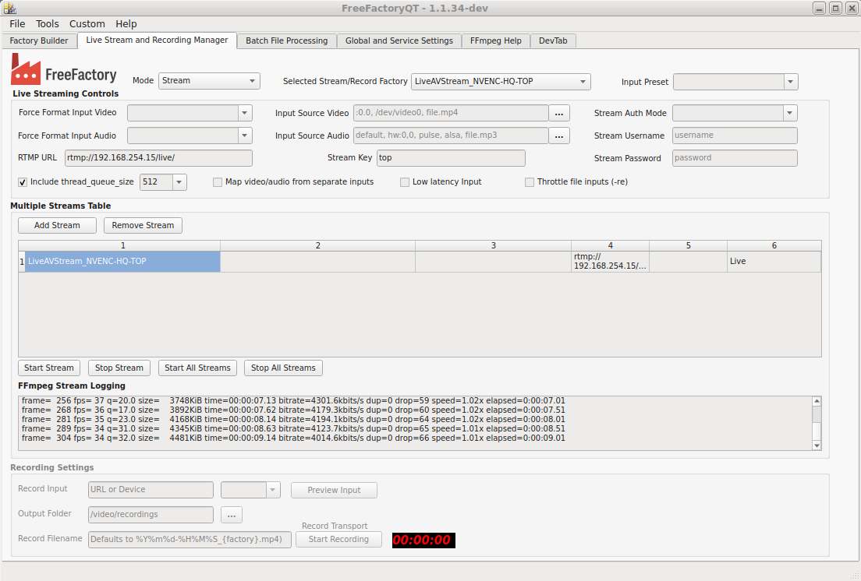Switch to Global and Service Settings tab
Image resolution: width=861 pixels, height=581 pixels.
(399, 40)
